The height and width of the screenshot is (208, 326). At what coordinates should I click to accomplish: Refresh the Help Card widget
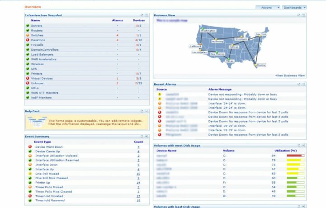142,111
